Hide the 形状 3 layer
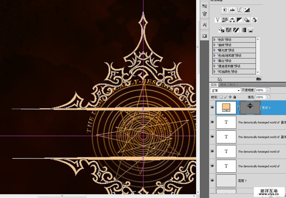The height and width of the screenshot is (198, 286). [x=212, y=108]
